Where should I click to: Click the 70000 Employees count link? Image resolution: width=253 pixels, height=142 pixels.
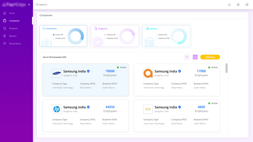coord(110,71)
